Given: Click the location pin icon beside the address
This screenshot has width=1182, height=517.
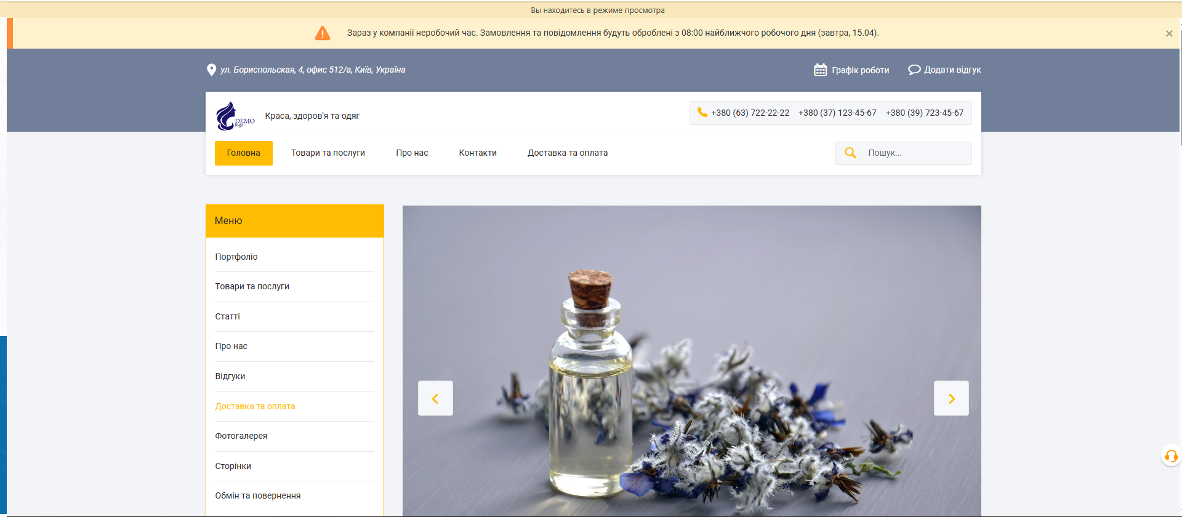Looking at the screenshot, I should click(211, 70).
